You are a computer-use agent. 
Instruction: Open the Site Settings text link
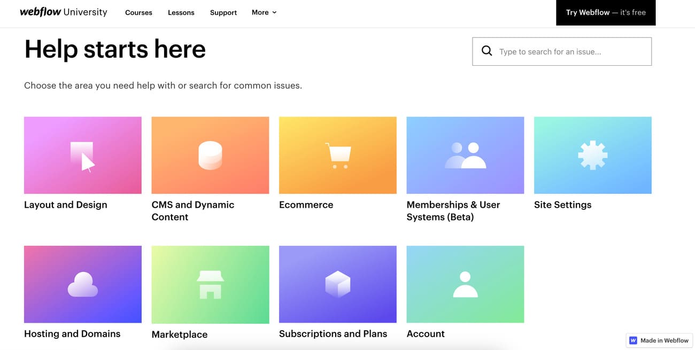point(563,205)
